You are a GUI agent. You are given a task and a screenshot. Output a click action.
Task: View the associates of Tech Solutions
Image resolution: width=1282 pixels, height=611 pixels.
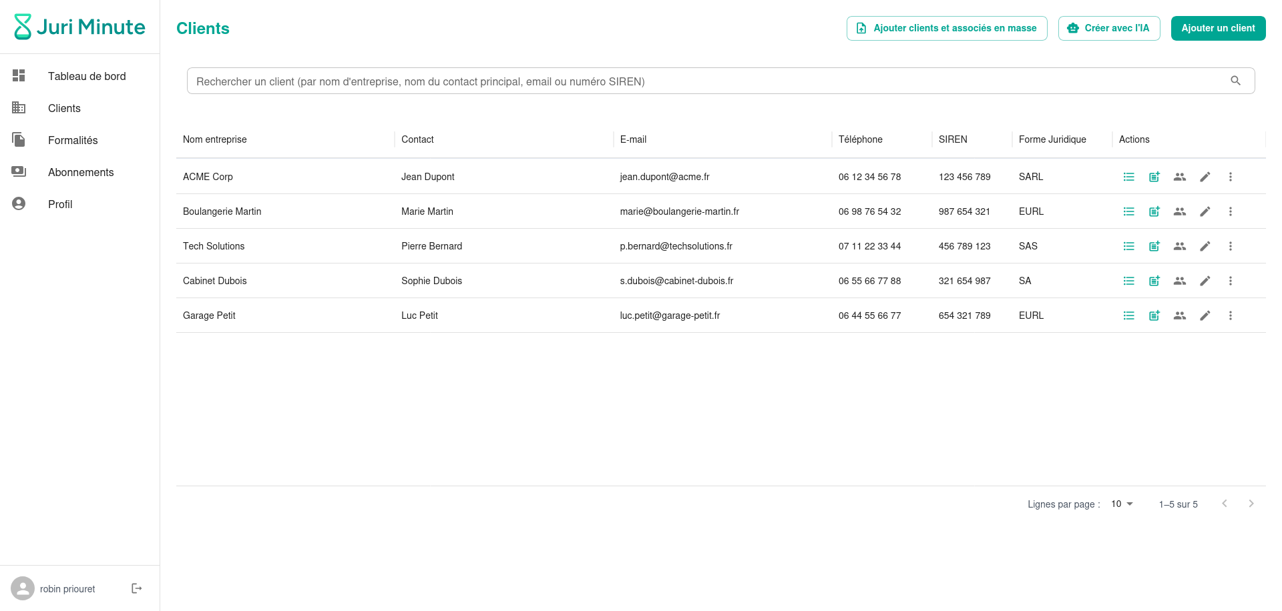pyautogui.click(x=1180, y=245)
